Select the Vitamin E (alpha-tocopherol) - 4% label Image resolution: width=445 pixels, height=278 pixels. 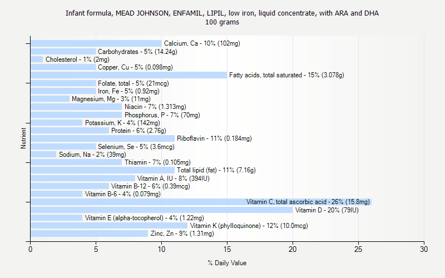coord(145,218)
